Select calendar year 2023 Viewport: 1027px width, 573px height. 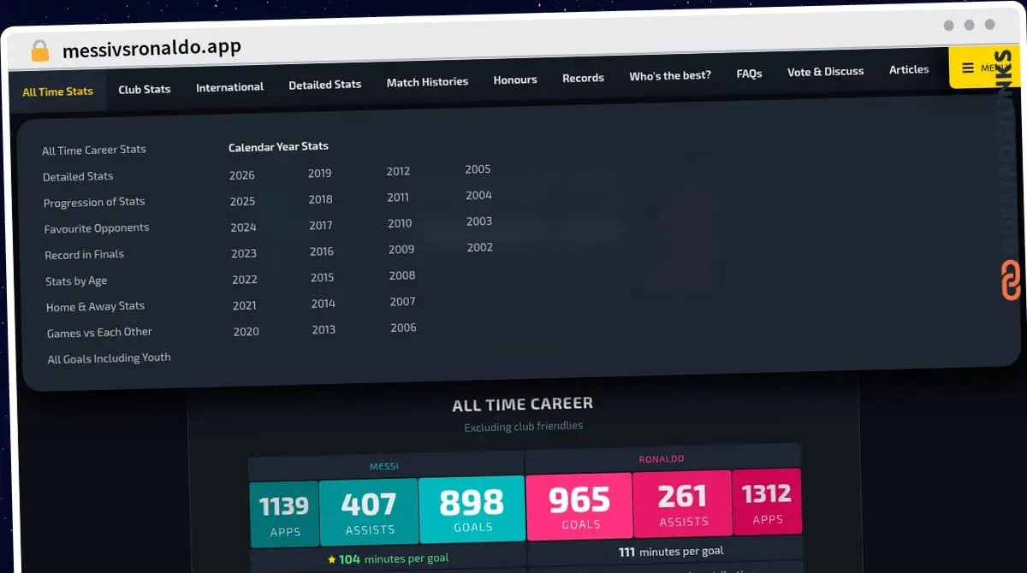[x=244, y=254]
